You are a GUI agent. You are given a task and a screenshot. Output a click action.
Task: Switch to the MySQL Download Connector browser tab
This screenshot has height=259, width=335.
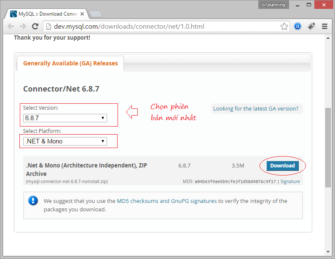[x=44, y=14]
